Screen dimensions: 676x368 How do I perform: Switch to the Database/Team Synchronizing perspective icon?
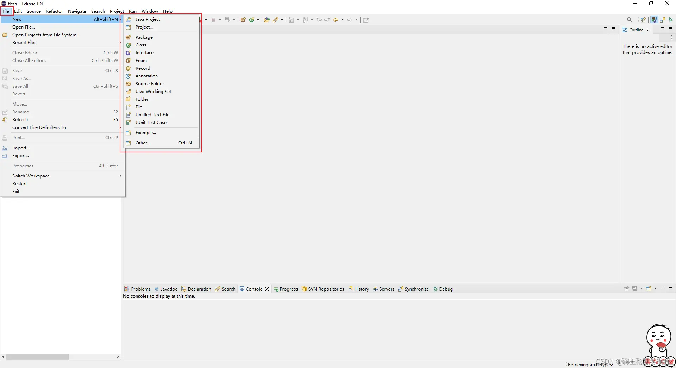(662, 20)
